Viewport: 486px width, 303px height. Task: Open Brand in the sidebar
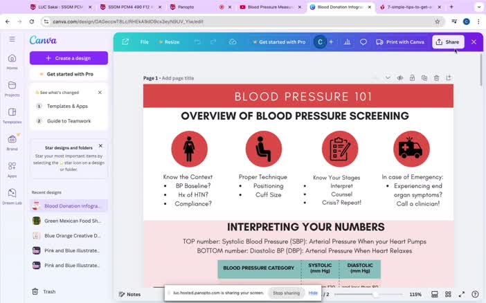coord(12,143)
